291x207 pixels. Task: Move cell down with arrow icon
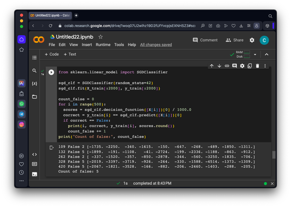[x=219, y=66]
